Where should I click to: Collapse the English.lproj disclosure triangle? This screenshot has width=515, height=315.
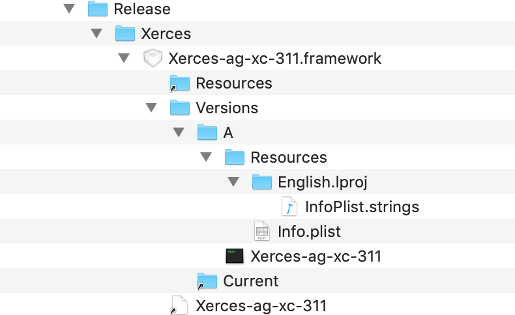(x=233, y=182)
